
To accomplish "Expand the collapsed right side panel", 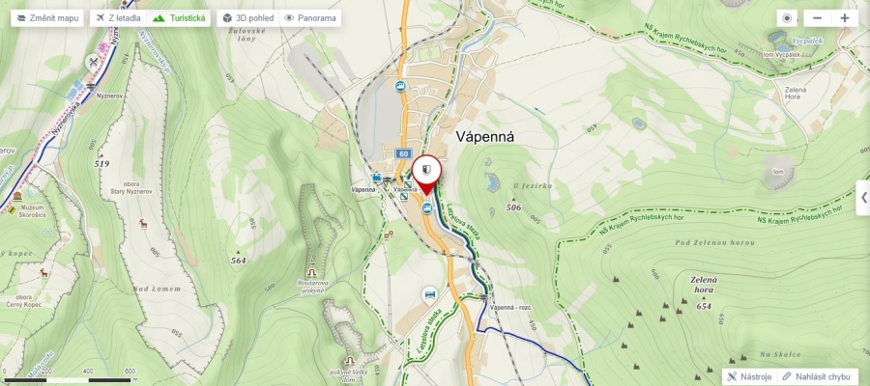I will (863, 198).
